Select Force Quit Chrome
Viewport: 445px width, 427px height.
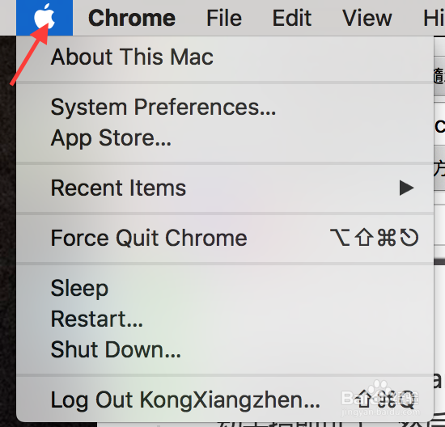(225, 238)
